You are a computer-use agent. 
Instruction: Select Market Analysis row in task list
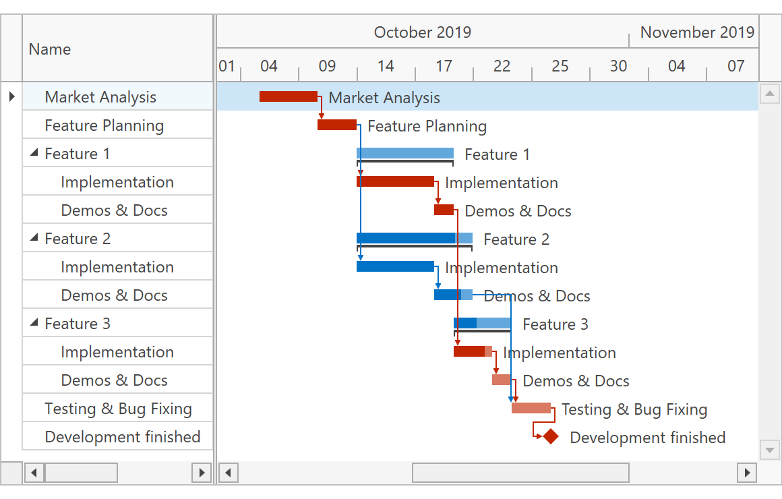(118, 96)
